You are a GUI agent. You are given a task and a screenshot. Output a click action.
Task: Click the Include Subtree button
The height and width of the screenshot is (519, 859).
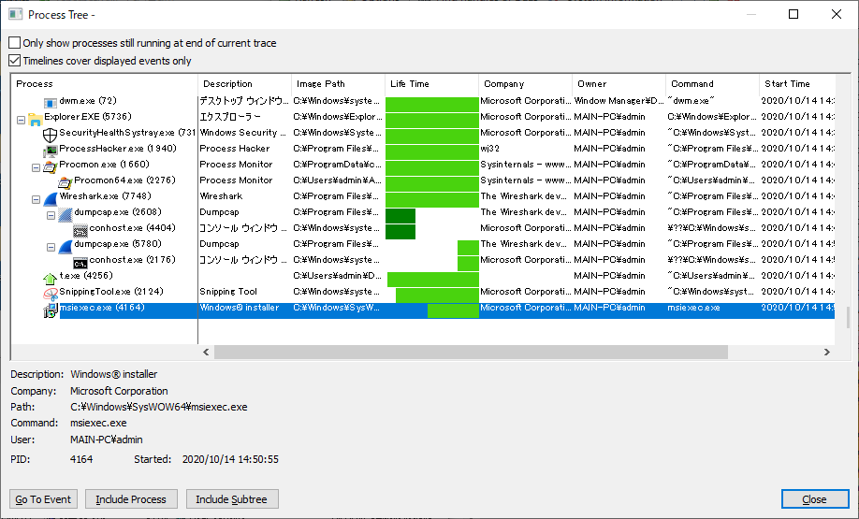click(x=232, y=499)
